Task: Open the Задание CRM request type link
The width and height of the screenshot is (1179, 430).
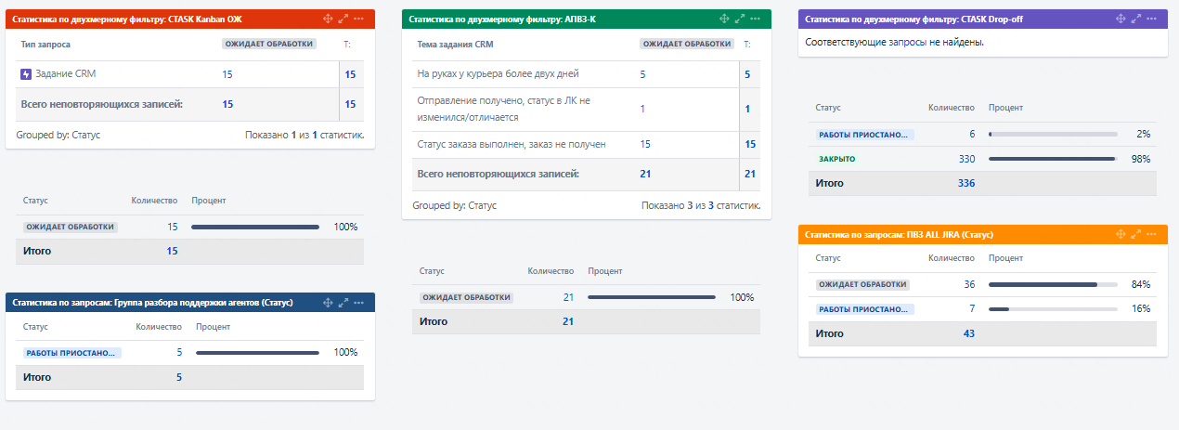Action: [65, 74]
